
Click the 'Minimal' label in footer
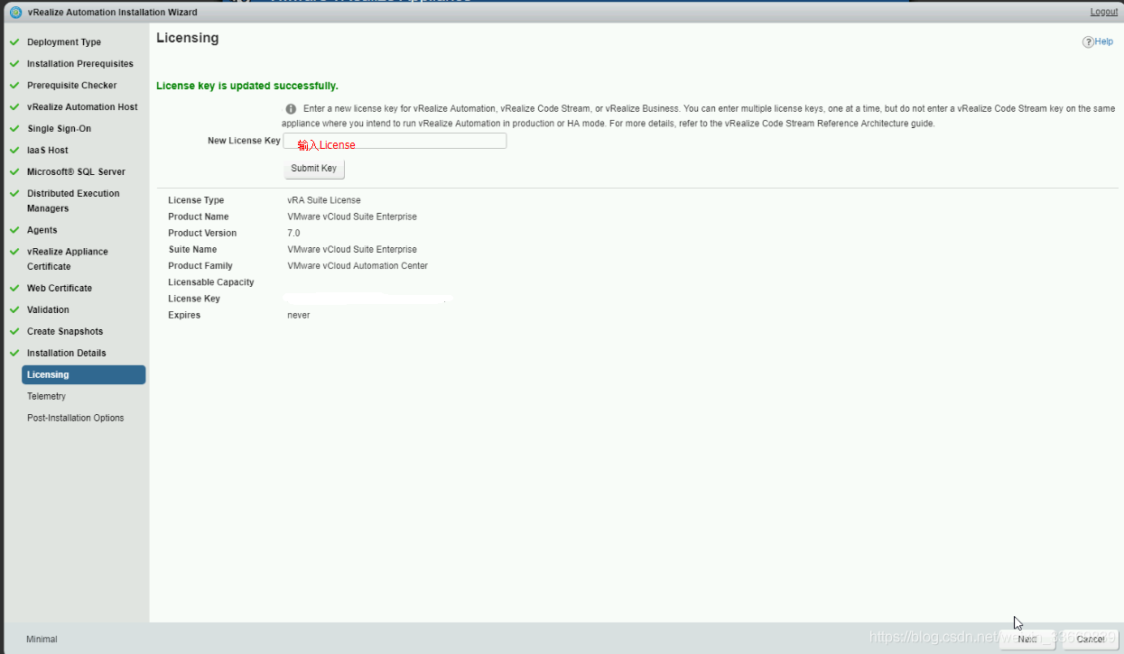pyautogui.click(x=42, y=640)
